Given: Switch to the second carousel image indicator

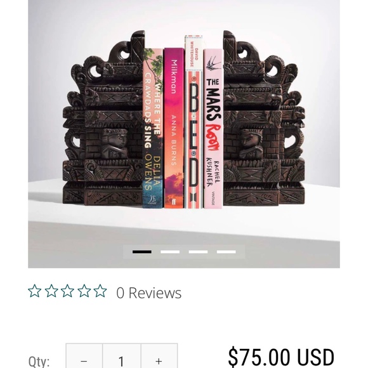Looking at the screenshot, I should pos(170,252).
